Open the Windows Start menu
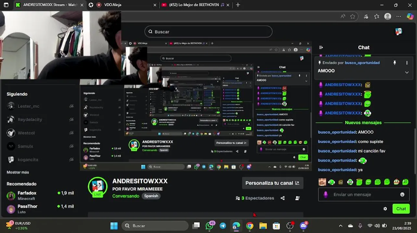The width and height of the screenshot is (417, 233). click(114, 226)
